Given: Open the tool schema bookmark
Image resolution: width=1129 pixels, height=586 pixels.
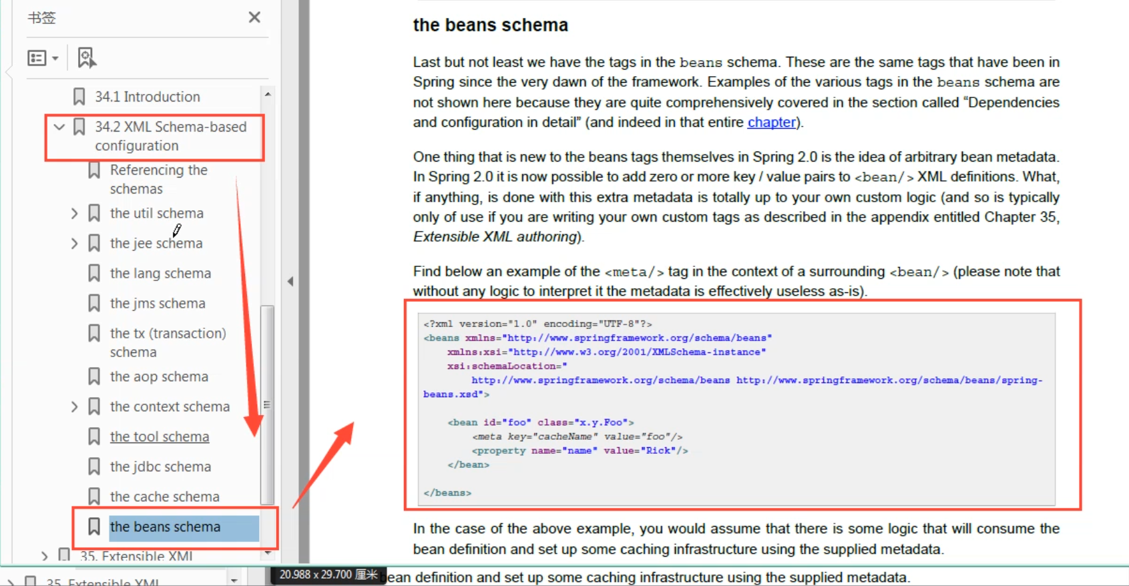Looking at the screenshot, I should [160, 436].
